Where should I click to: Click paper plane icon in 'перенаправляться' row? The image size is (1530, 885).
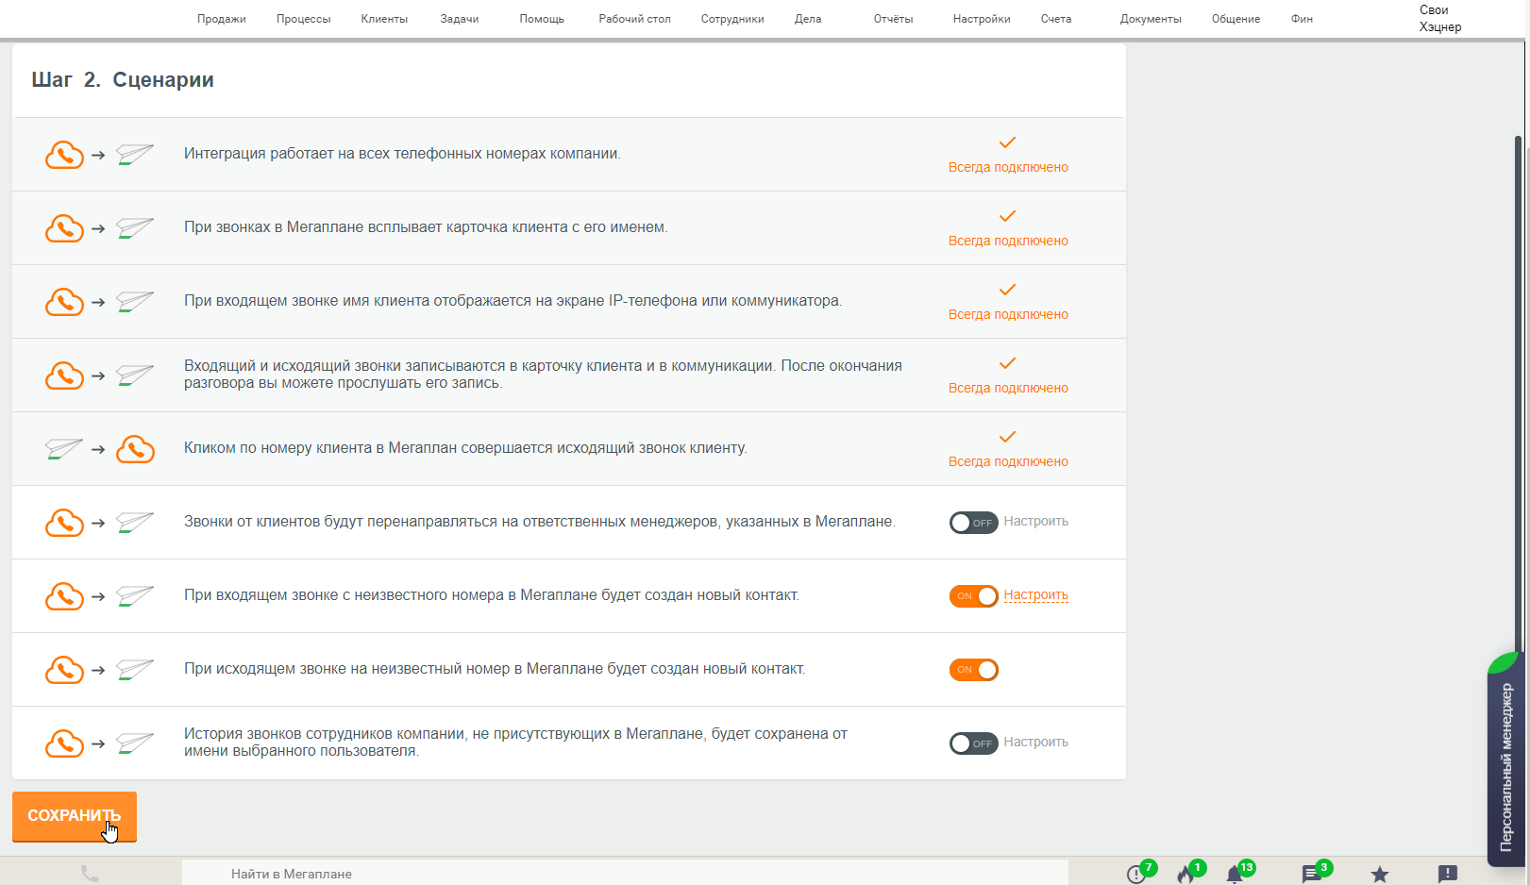tap(135, 522)
